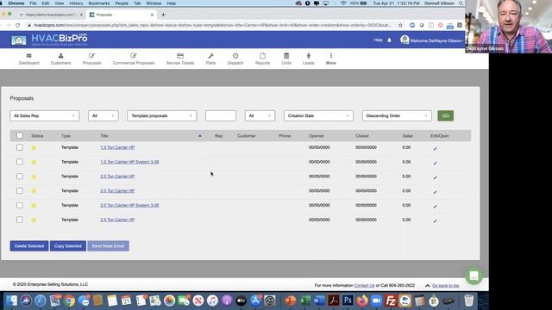Image resolution: width=552 pixels, height=310 pixels.
Task: Open the Parts wrench icon
Action: (210, 56)
